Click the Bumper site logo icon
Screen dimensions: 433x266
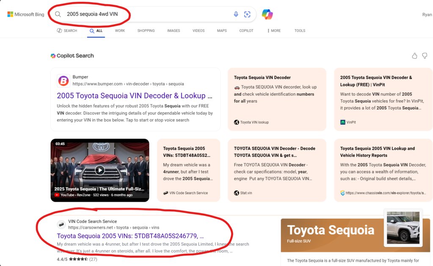[63, 81]
